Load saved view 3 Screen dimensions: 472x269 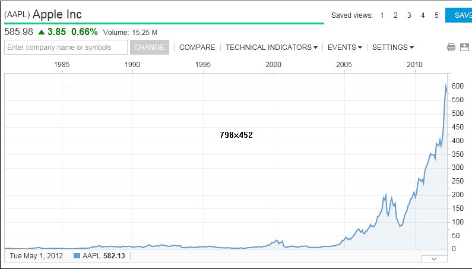point(409,15)
